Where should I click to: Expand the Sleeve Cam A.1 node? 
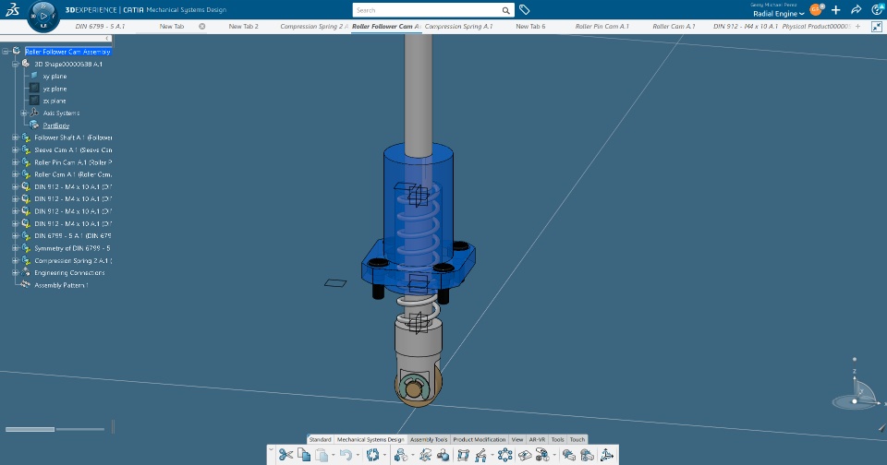click(16, 149)
